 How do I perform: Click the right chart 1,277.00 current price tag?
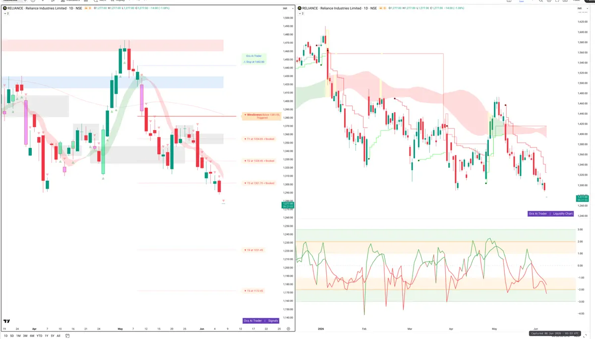point(582,199)
